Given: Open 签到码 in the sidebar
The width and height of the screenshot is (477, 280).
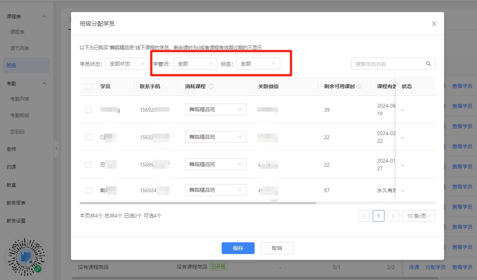Looking at the screenshot, I should 17,132.
